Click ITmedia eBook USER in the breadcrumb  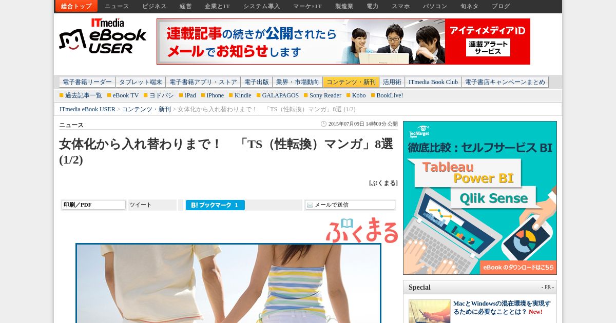click(87, 109)
